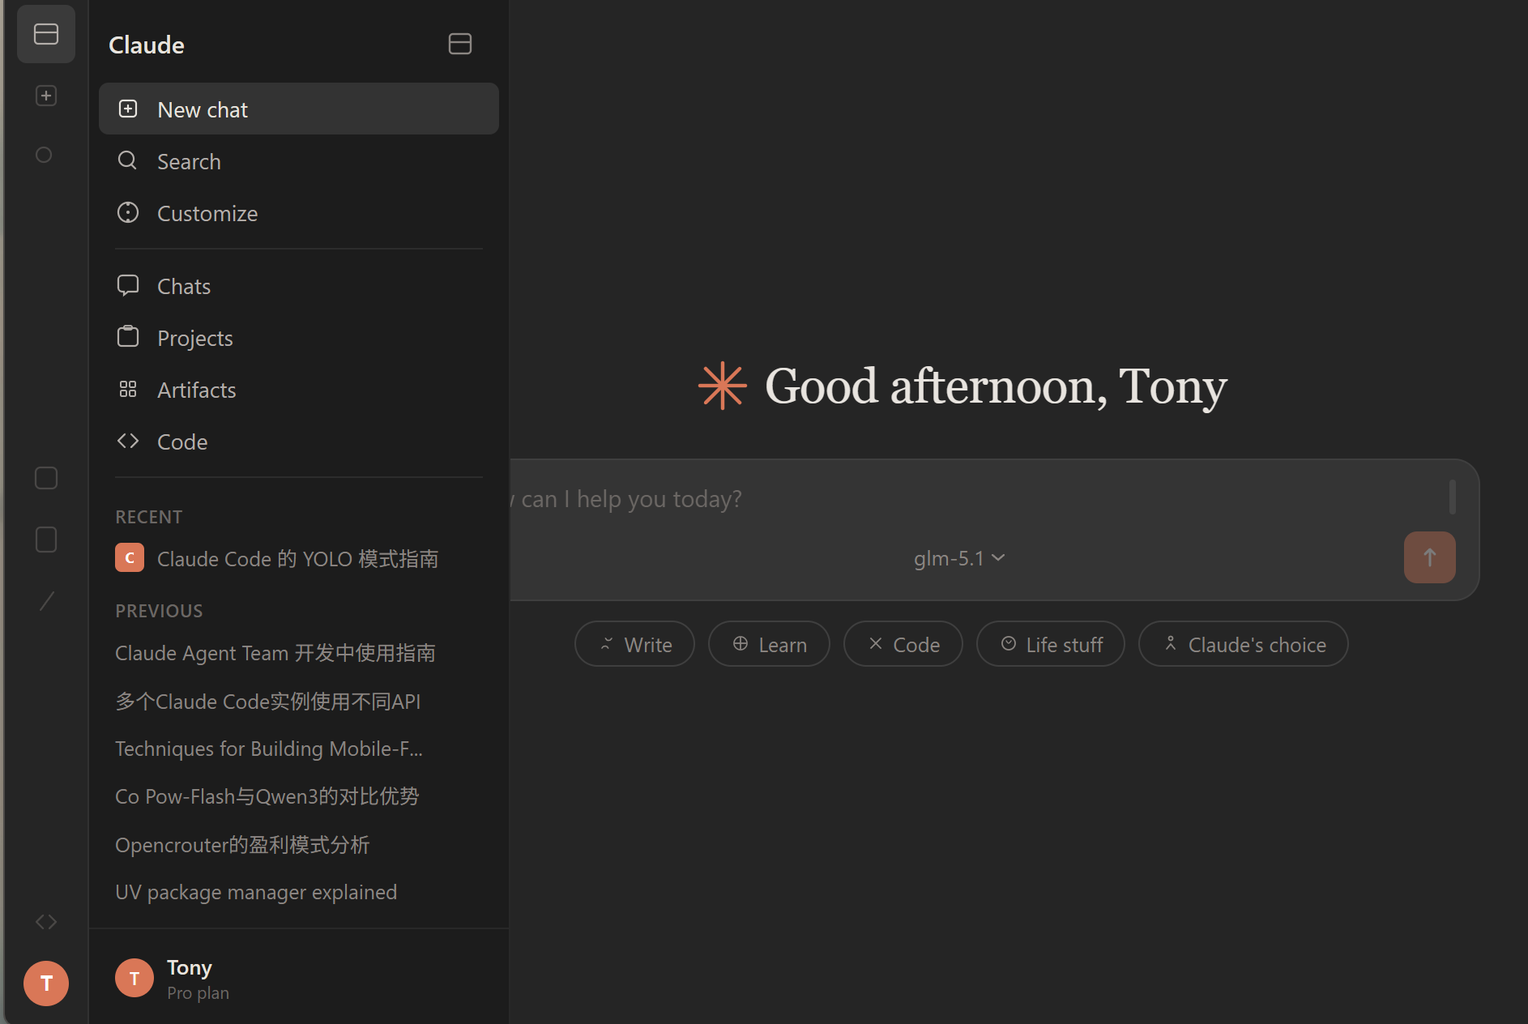
Task: Open Customize from the sidebar
Action: click(207, 213)
